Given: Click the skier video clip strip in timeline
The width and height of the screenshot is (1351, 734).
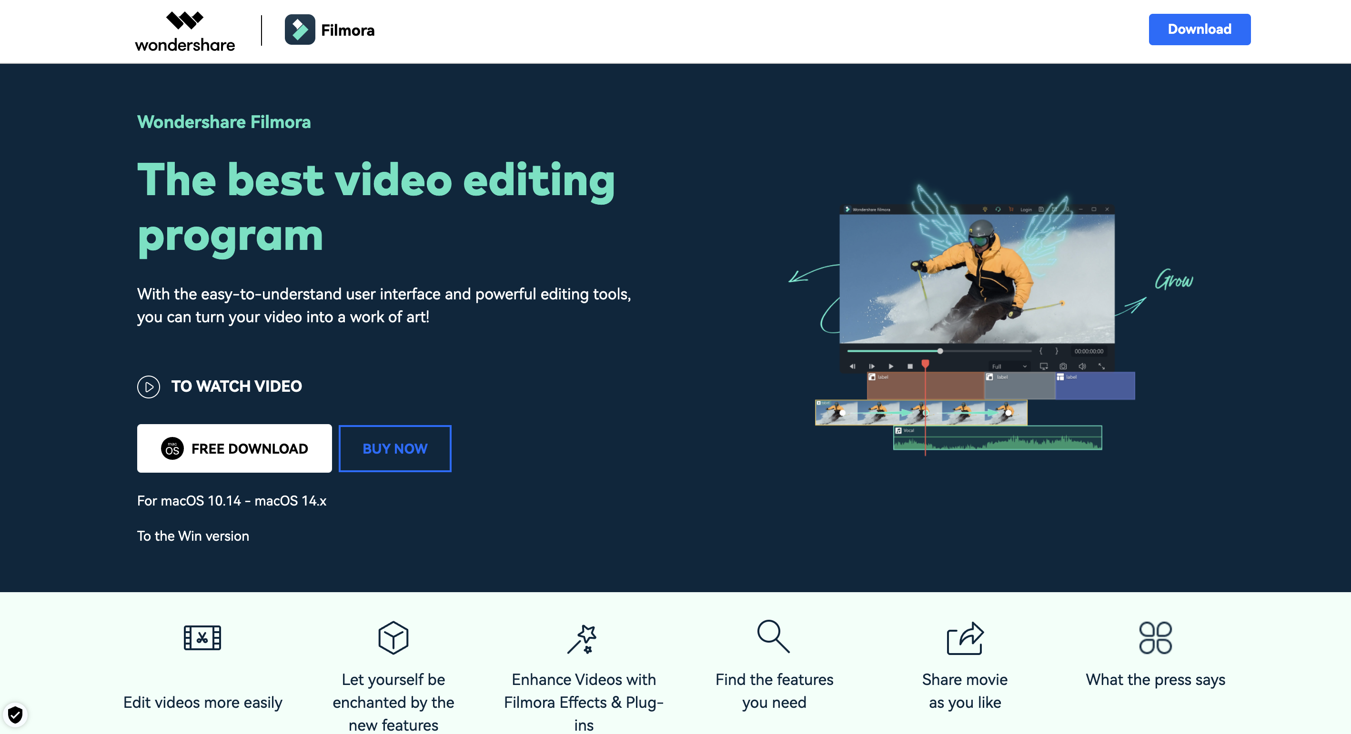Looking at the screenshot, I should point(920,413).
